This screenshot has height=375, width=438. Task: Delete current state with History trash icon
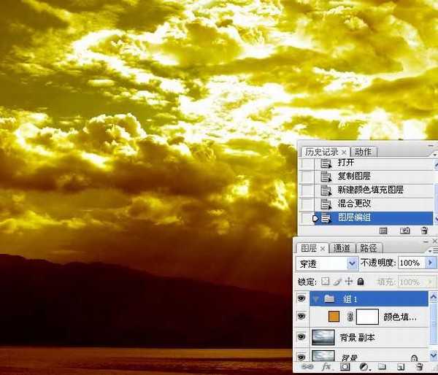coord(423,231)
